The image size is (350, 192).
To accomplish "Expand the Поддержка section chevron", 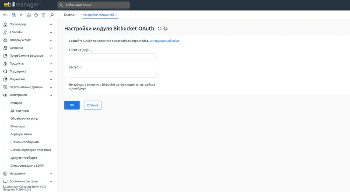I will coord(51,72).
